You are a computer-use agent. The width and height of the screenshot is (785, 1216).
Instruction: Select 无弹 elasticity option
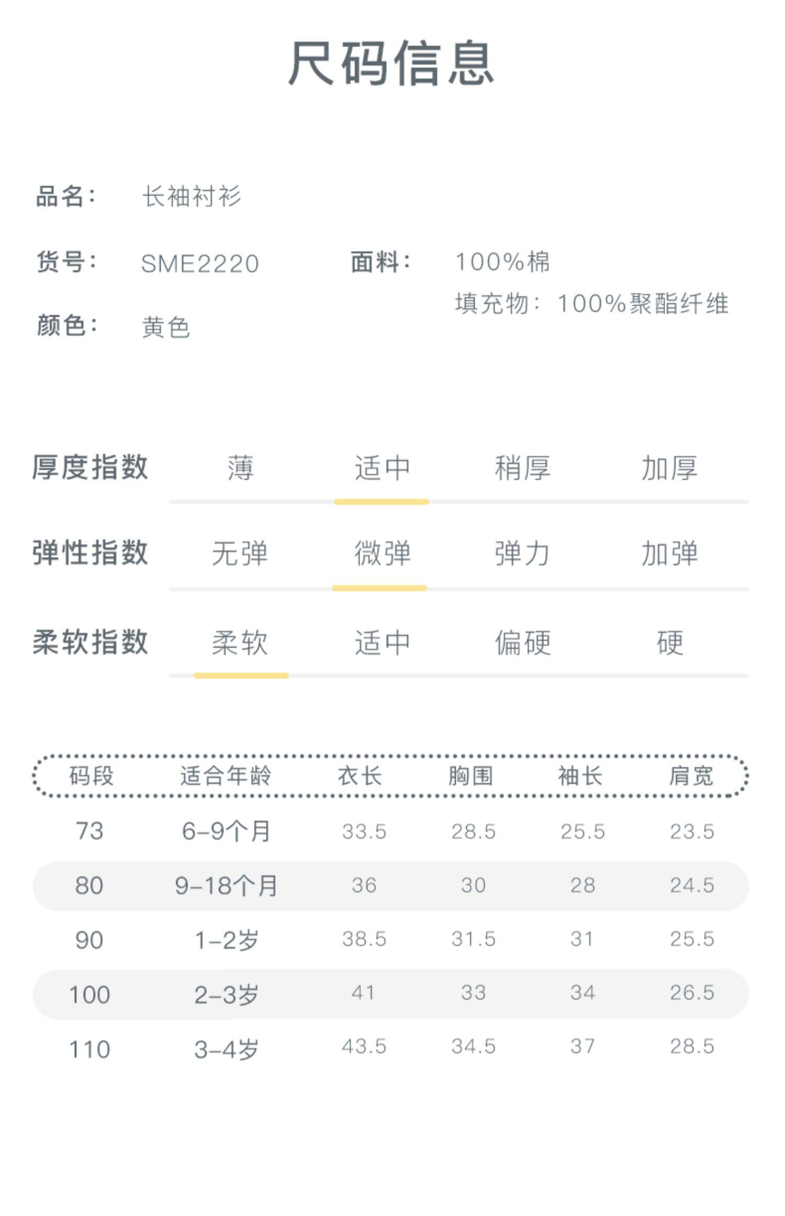(x=240, y=554)
